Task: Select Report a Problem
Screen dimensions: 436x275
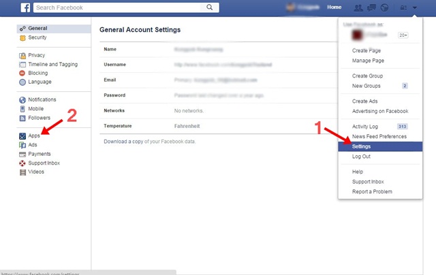Action: pos(372,192)
